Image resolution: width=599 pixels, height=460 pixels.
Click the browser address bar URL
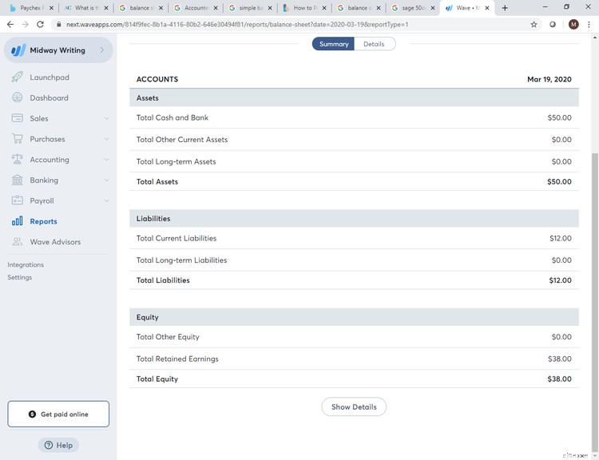coord(237,25)
